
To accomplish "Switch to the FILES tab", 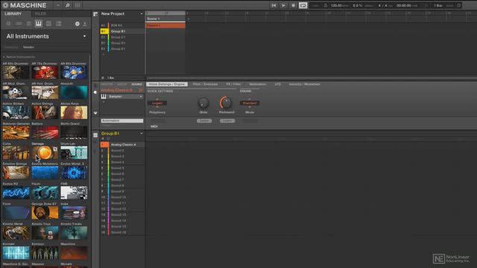I will click(40, 13).
